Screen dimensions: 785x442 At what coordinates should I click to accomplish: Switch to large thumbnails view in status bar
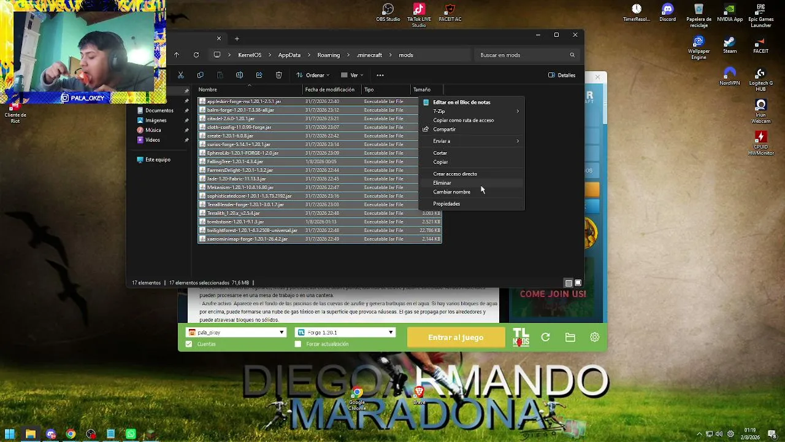click(578, 283)
